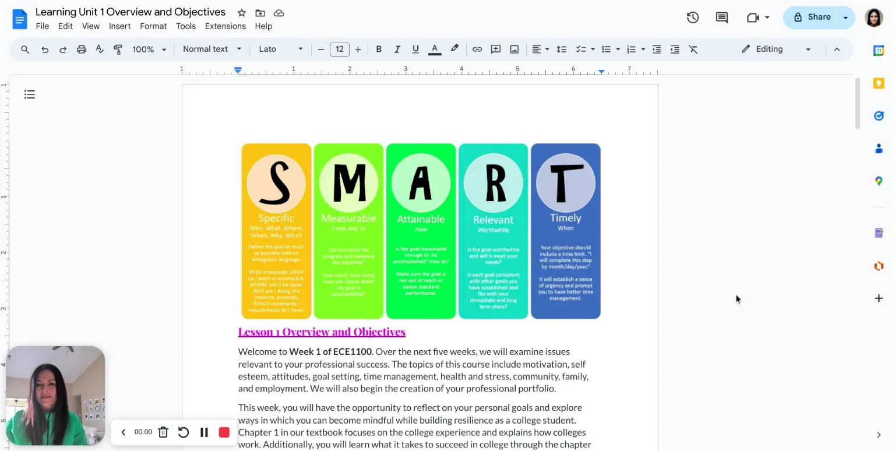Star this document
Screen dimensions: 895x451
click(x=242, y=13)
